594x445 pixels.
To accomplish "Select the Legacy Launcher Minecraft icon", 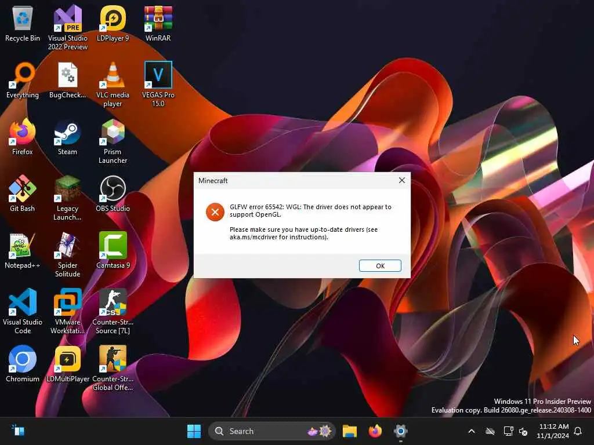I will (68, 198).
